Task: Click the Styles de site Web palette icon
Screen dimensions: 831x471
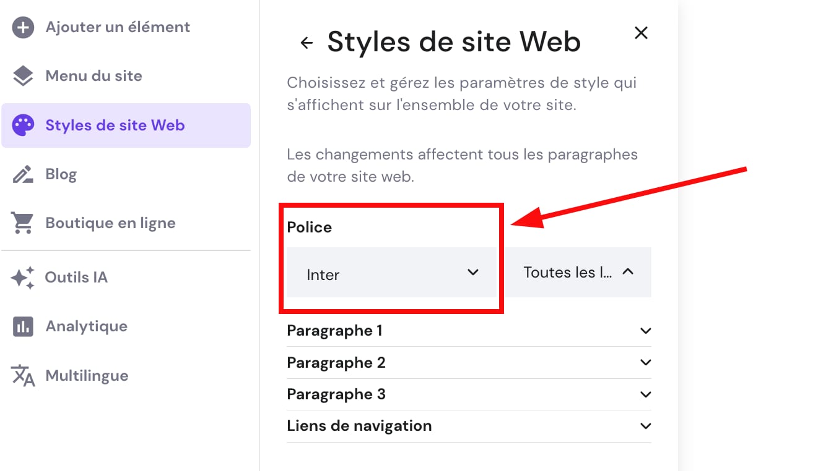Action: pyautogui.click(x=22, y=125)
